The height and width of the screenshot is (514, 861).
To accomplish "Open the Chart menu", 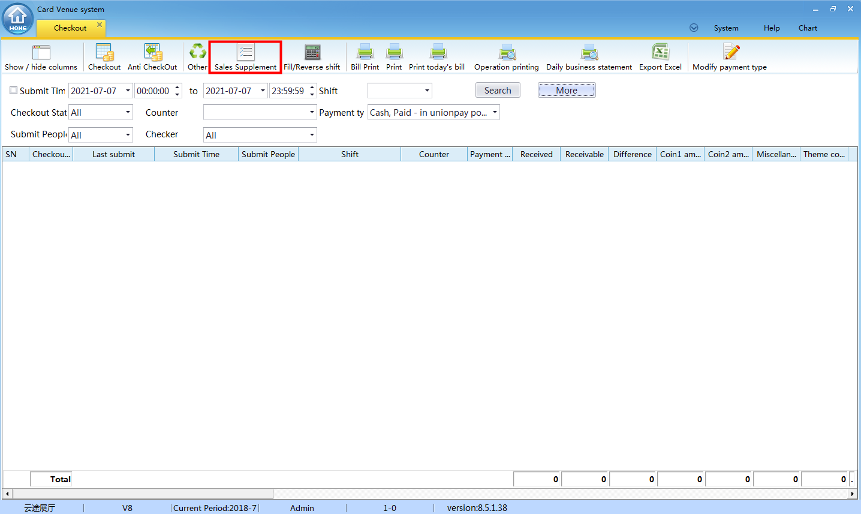I will pos(808,28).
